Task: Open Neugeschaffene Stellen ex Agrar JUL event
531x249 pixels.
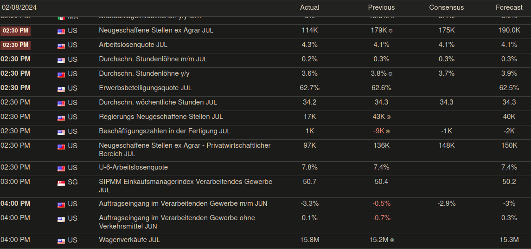Action: tap(156, 30)
